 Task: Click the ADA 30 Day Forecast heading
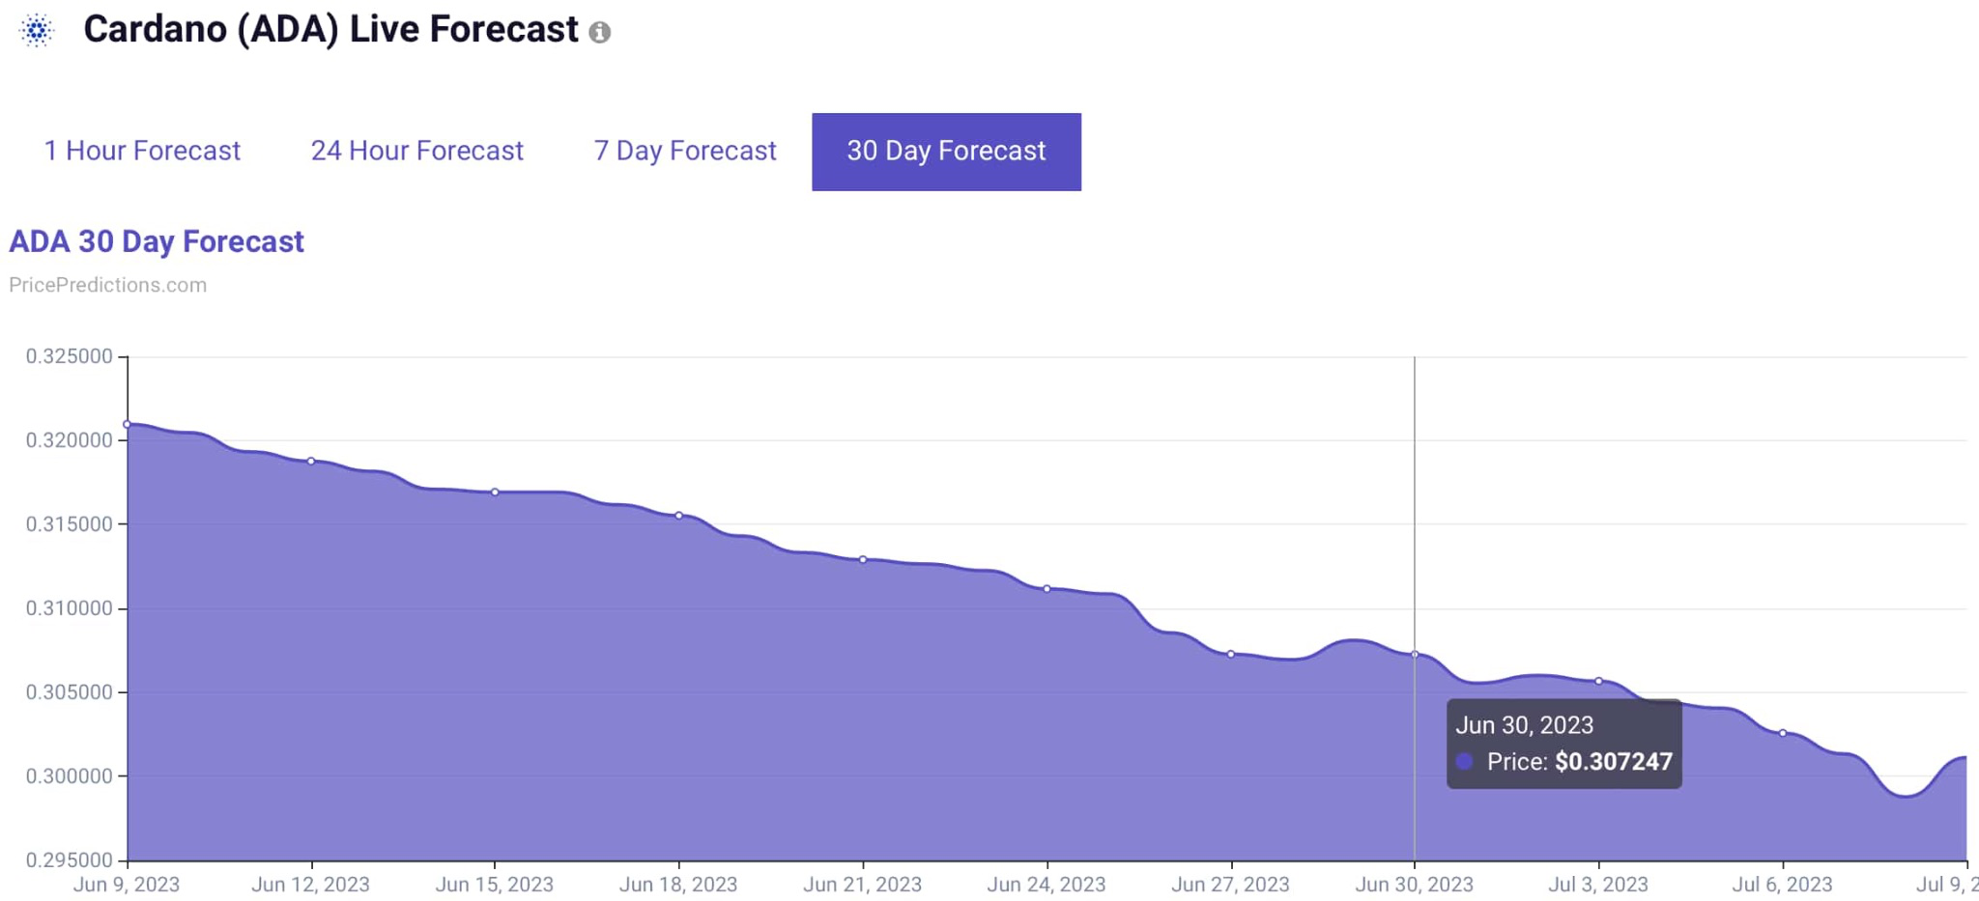[157, 241]
